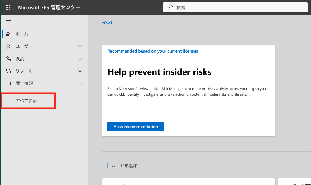This screenshot has width=311, height=185.
Task: Click the View recommendation button
Action: [136, 127]
